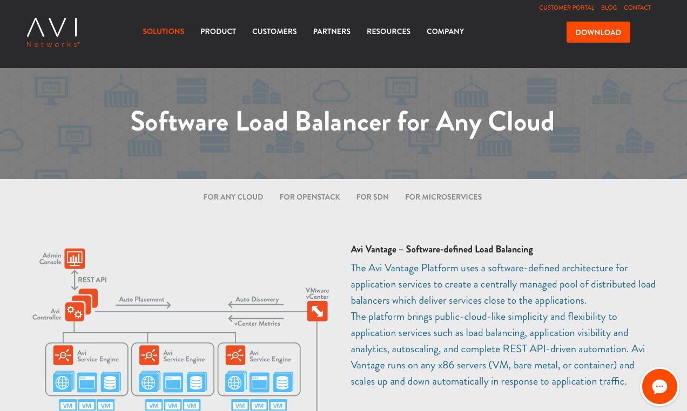Click database icon in first Service Engine box

click(110, 382)
